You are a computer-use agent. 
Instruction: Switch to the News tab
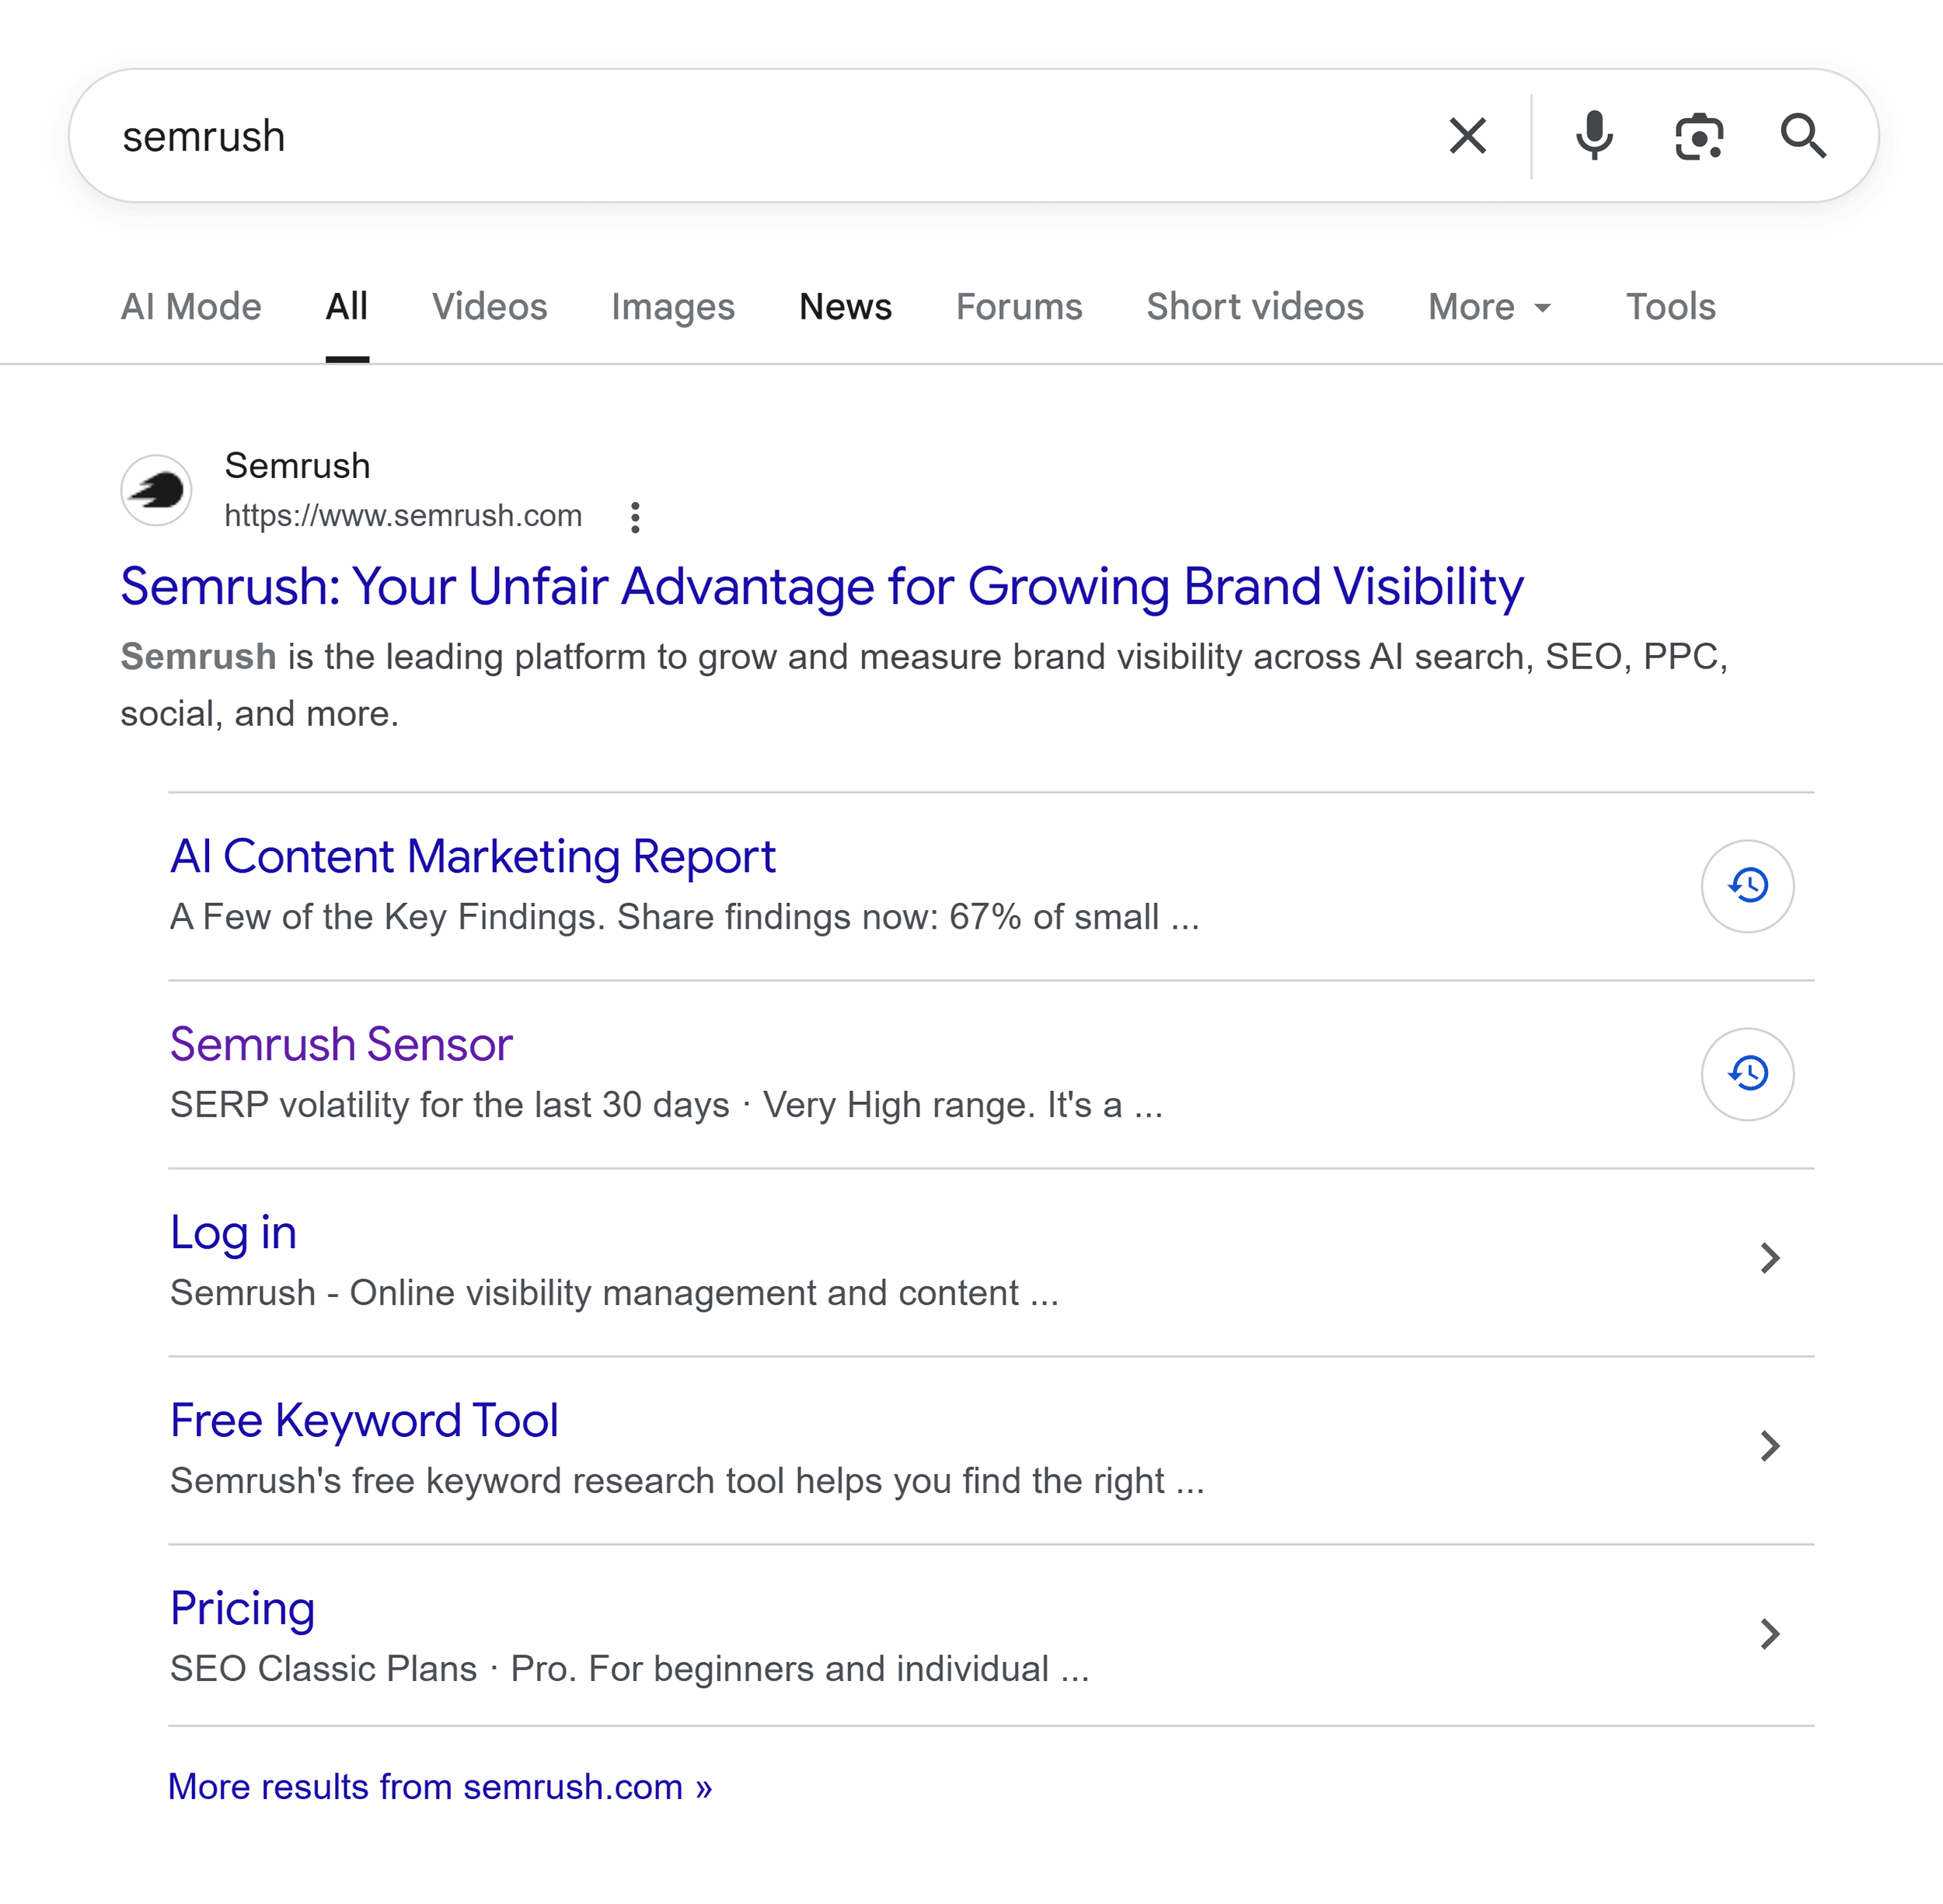[845, 307]
